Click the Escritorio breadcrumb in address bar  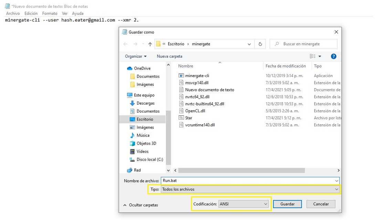click(x=176, y=44)
